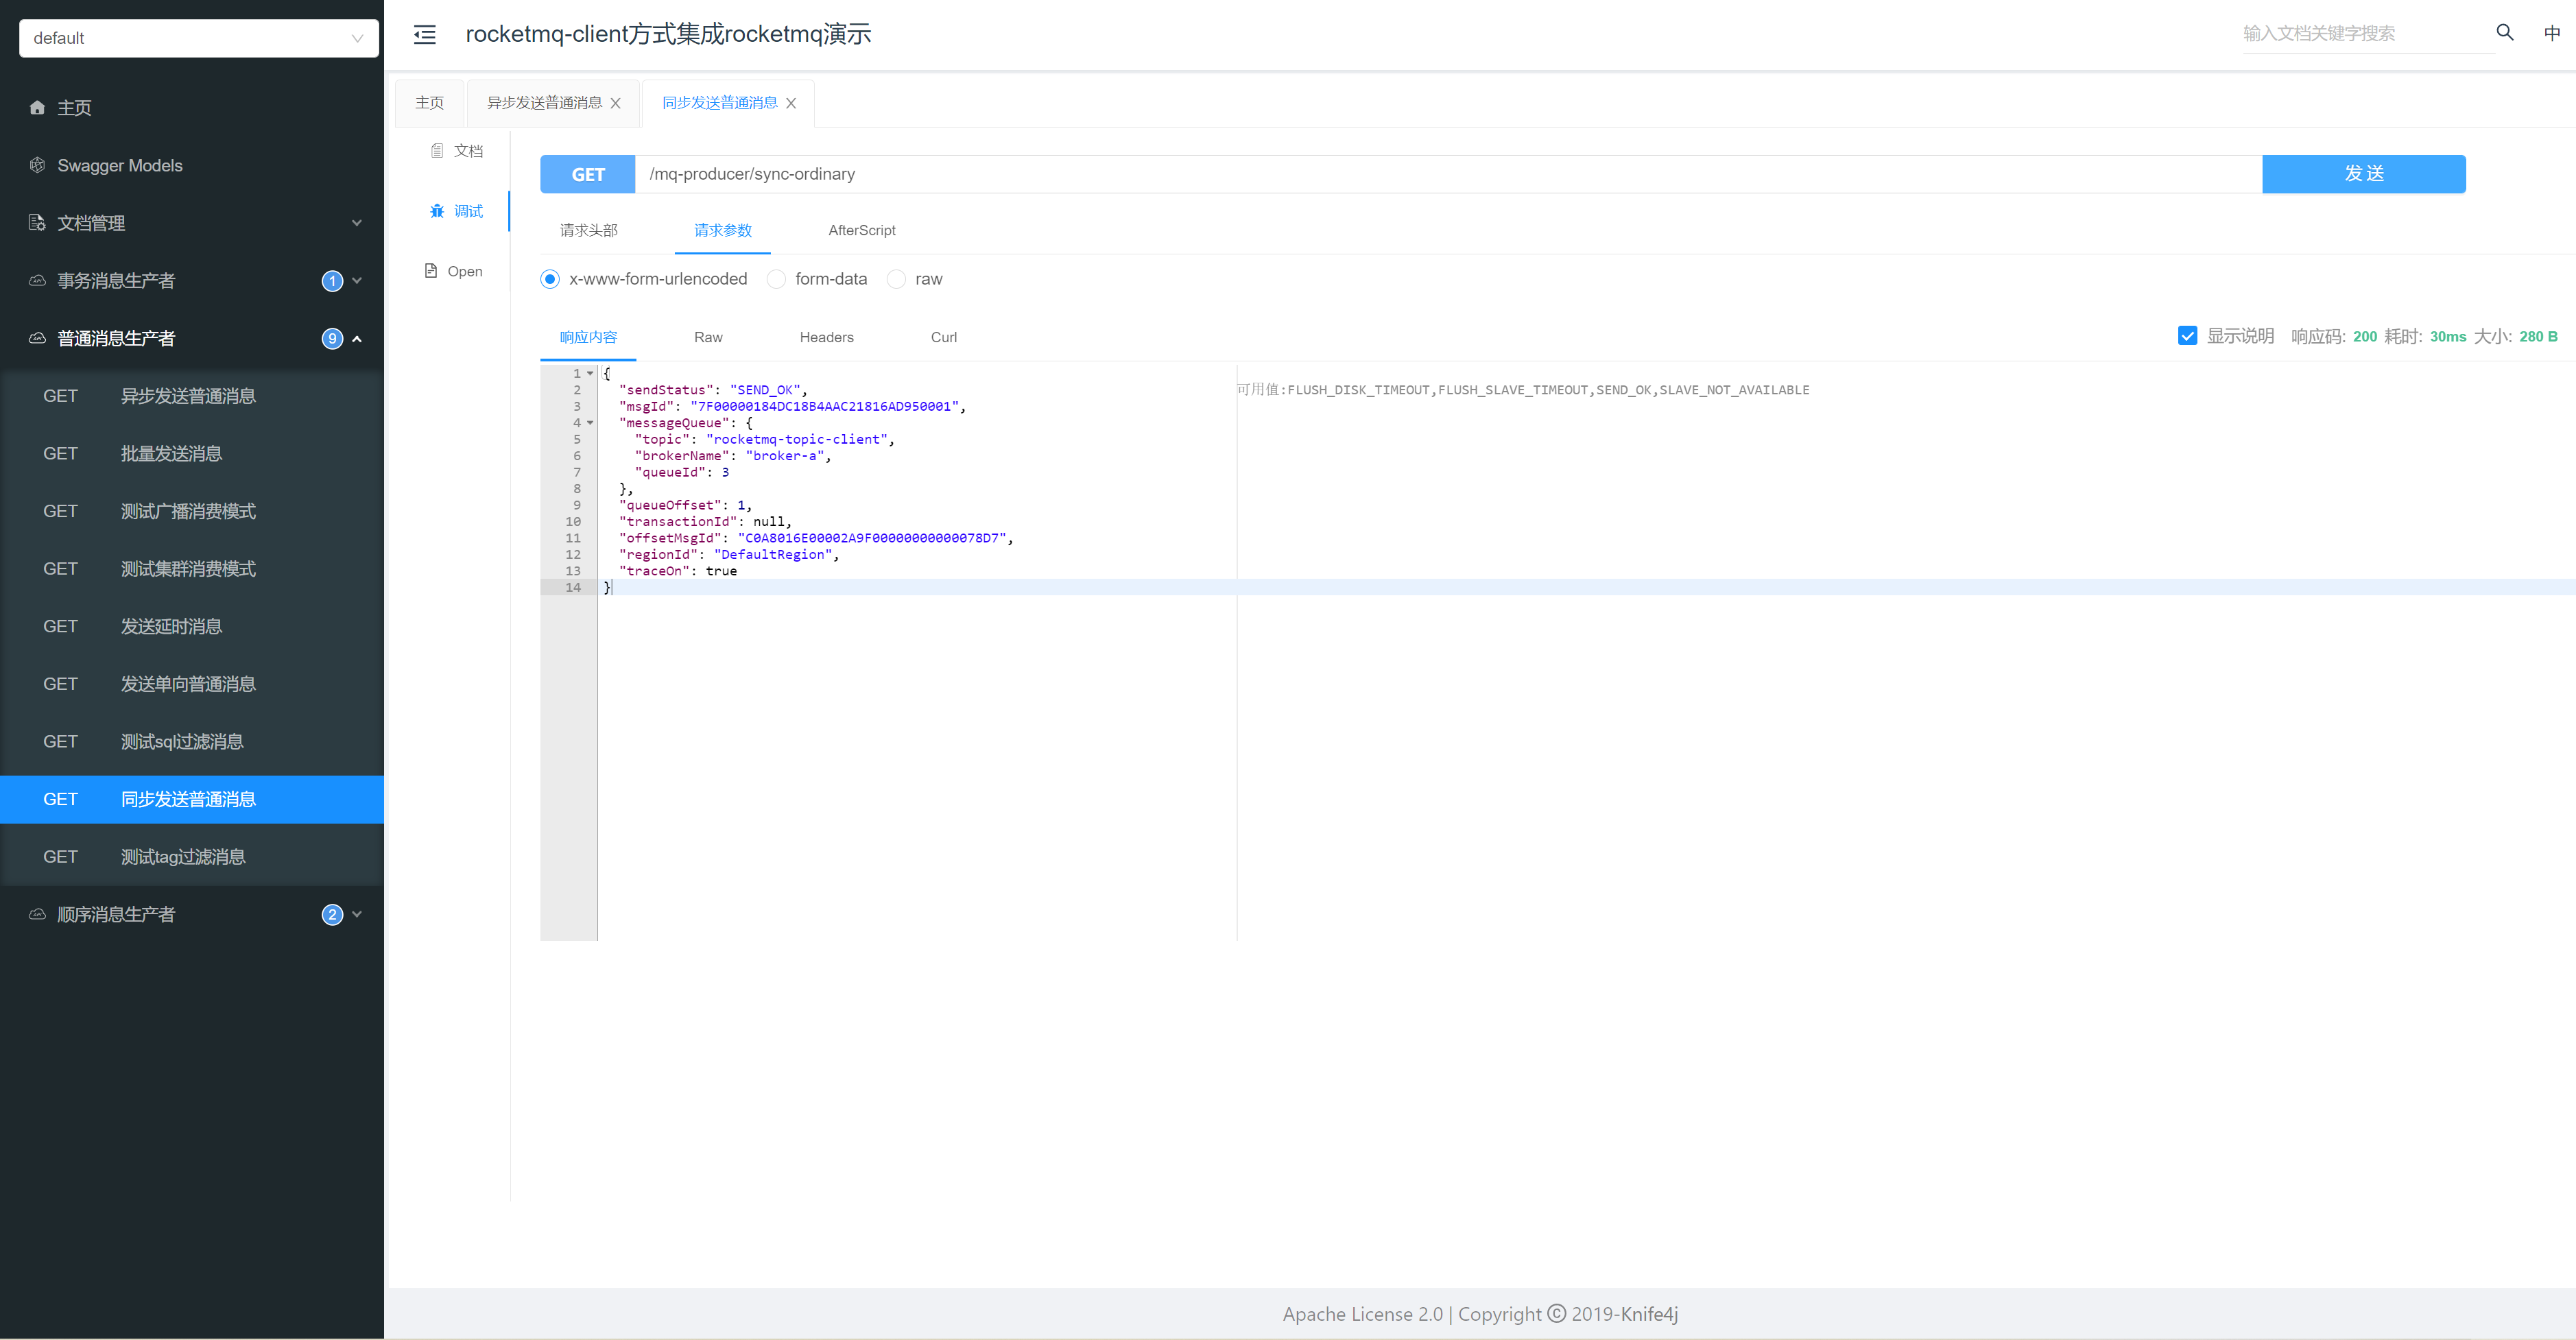Image resolution: width=2576 pixels, height=1340 pixels.
Task: Open 异步发送普通消息 API in sidebar
Action: pos(192,396)
